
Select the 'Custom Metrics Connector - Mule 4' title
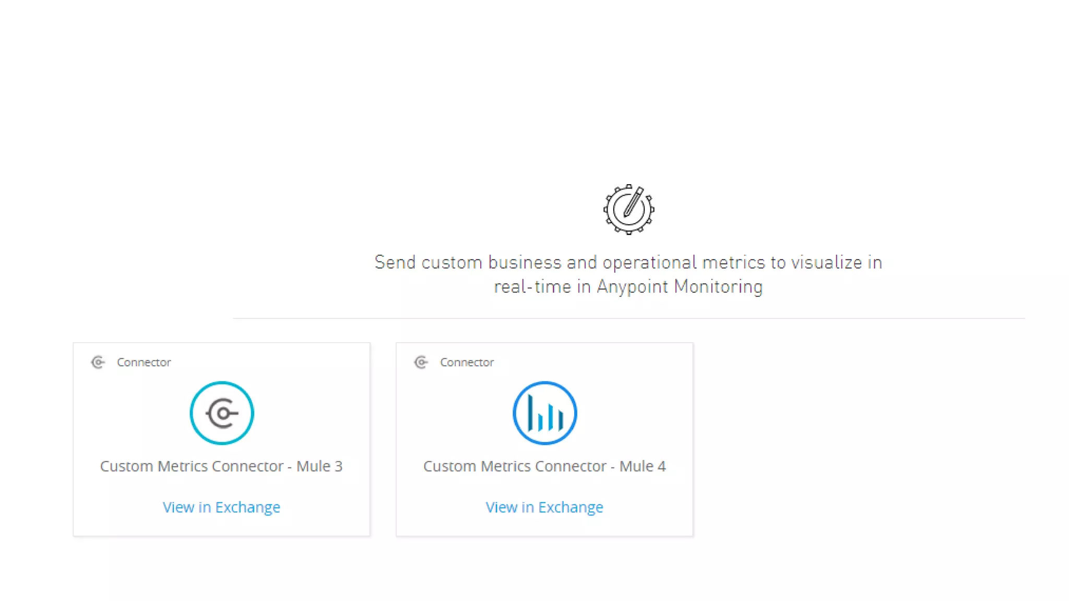544,466
